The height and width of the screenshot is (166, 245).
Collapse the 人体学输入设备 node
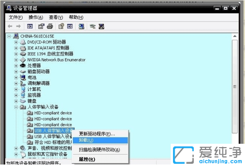tap(16, 107)
